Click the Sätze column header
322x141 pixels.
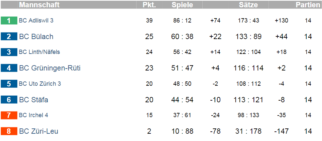[x=248, y=5]
